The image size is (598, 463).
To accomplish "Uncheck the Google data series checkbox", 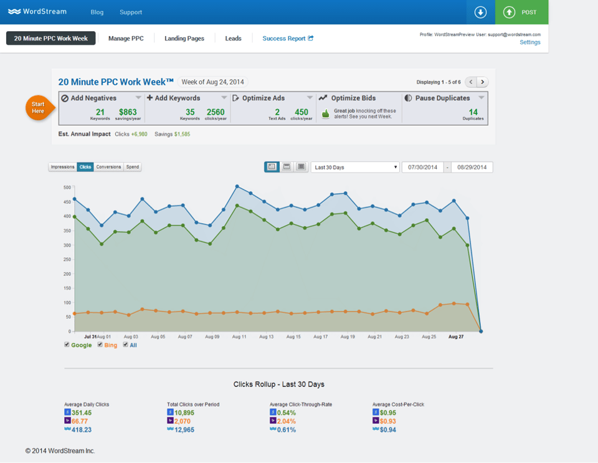I will point(67,345).
